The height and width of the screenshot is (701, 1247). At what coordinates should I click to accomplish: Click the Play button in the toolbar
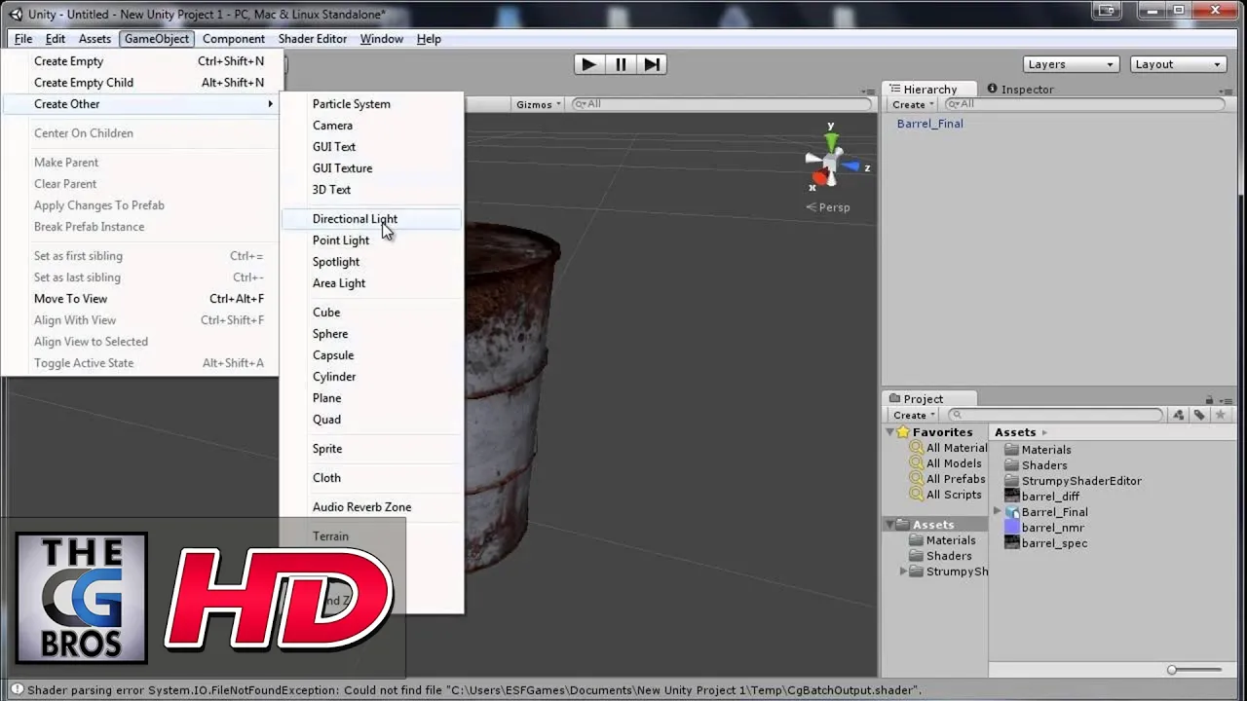[x=588, y=64]
